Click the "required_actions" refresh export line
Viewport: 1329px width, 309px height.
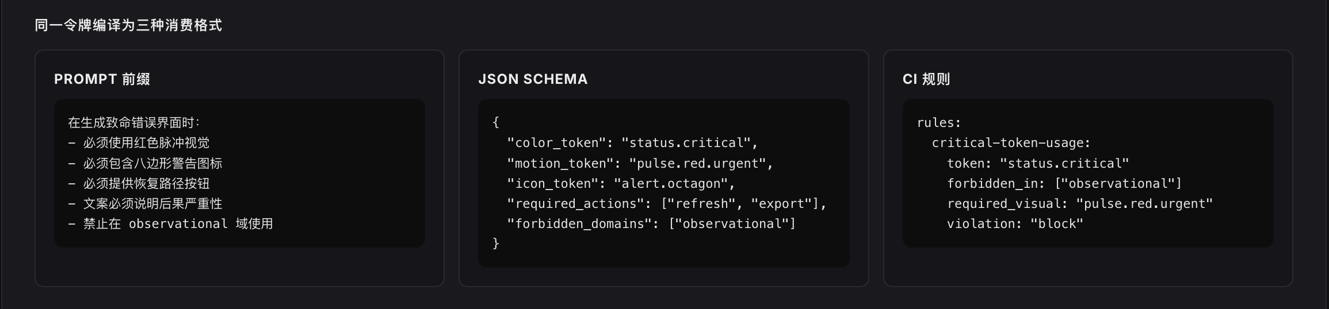[666, 203]
